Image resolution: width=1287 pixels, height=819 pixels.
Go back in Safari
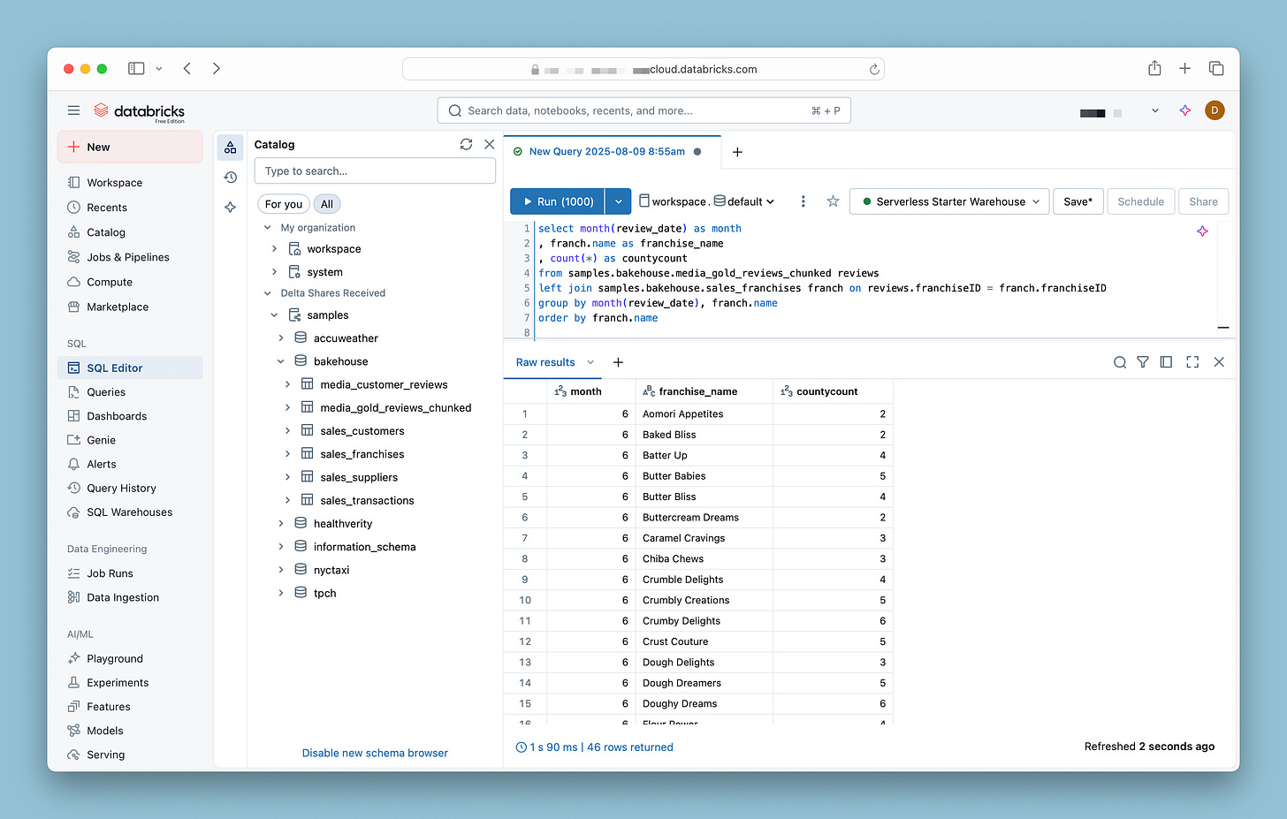[187, 68]
